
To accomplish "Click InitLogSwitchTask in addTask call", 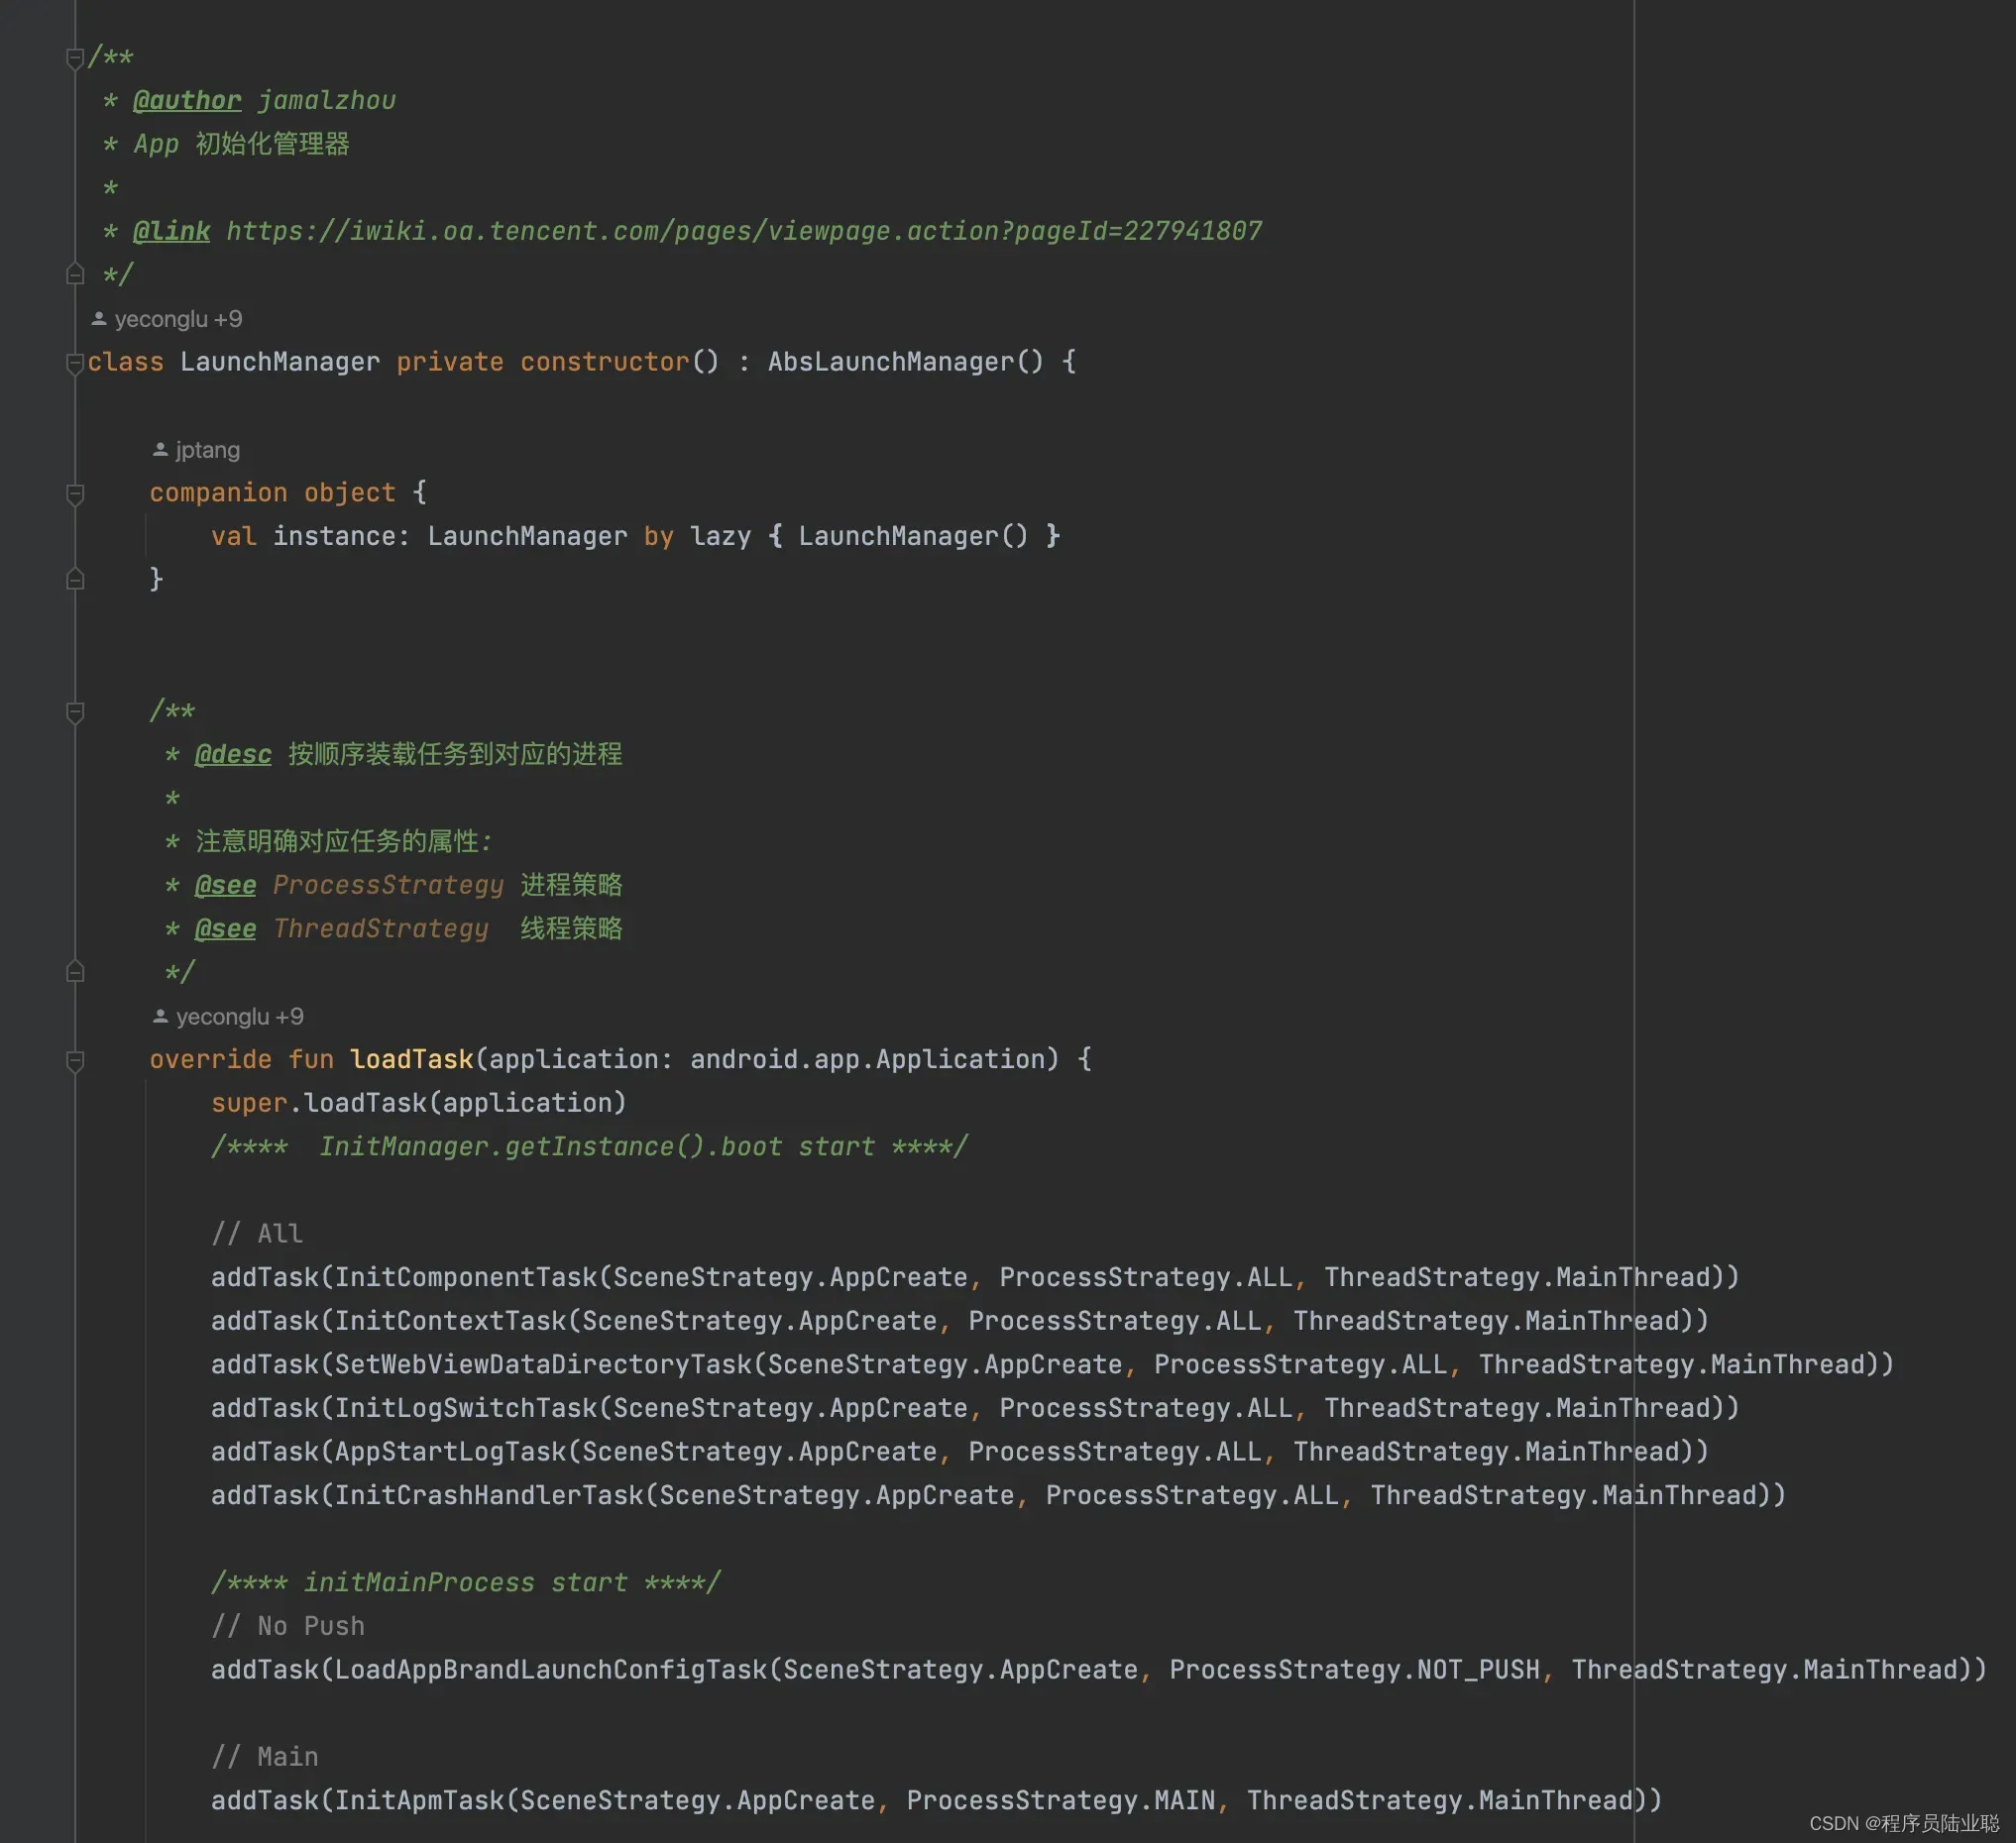I will (x=465, y=1408).
